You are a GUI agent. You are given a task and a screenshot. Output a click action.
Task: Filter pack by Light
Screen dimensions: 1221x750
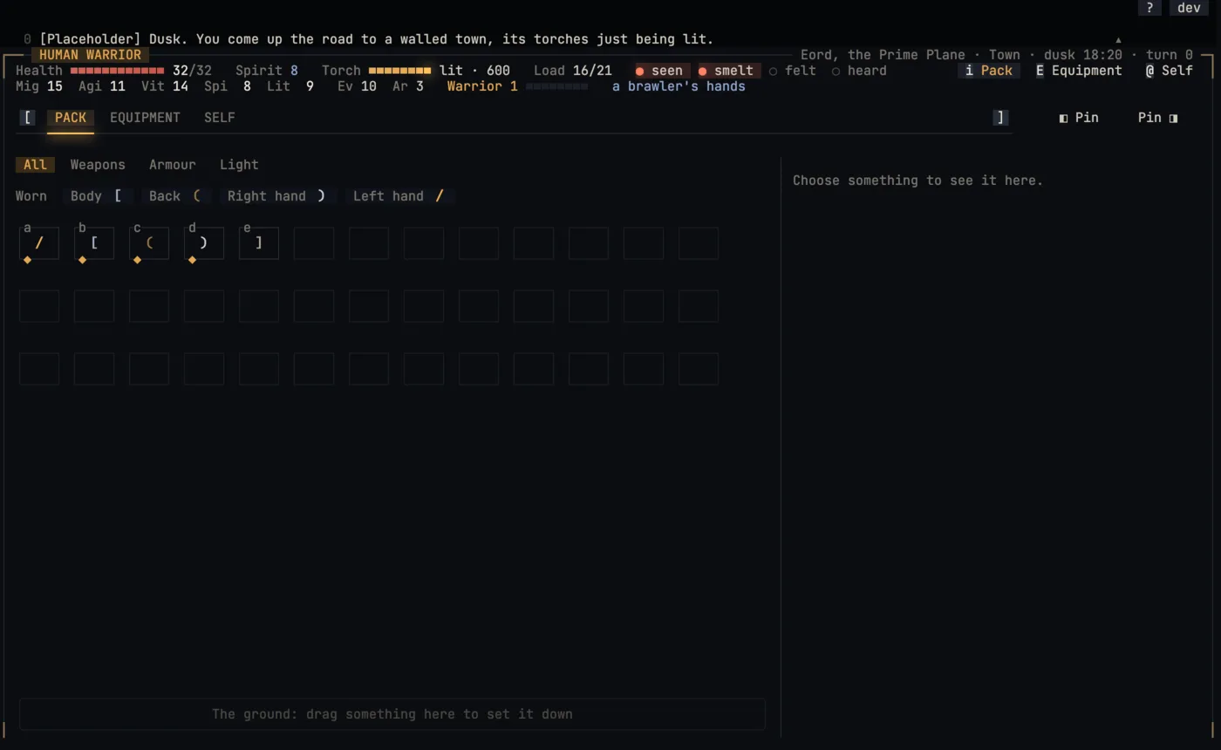pos(239,165)
